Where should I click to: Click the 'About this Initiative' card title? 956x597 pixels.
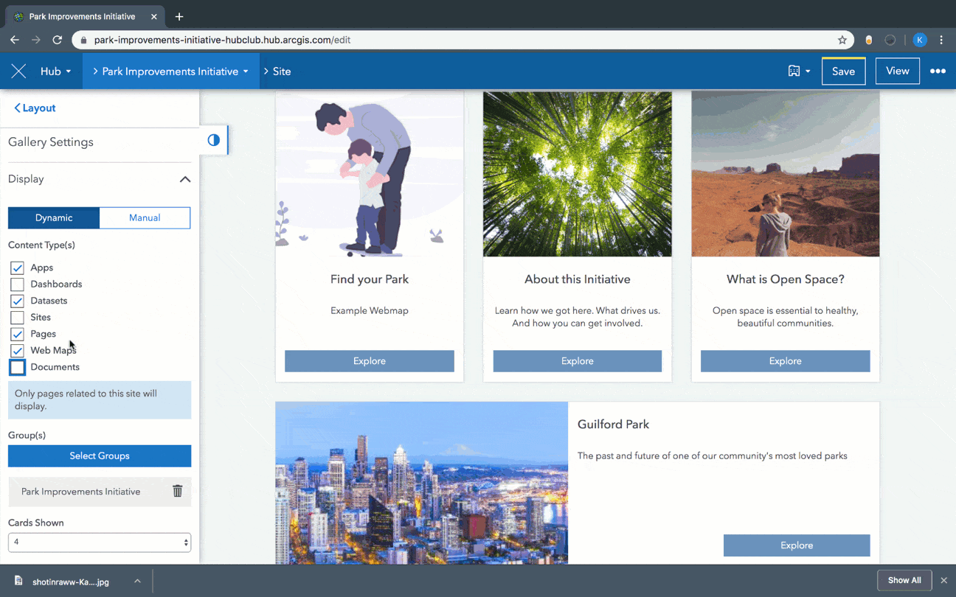578,279
